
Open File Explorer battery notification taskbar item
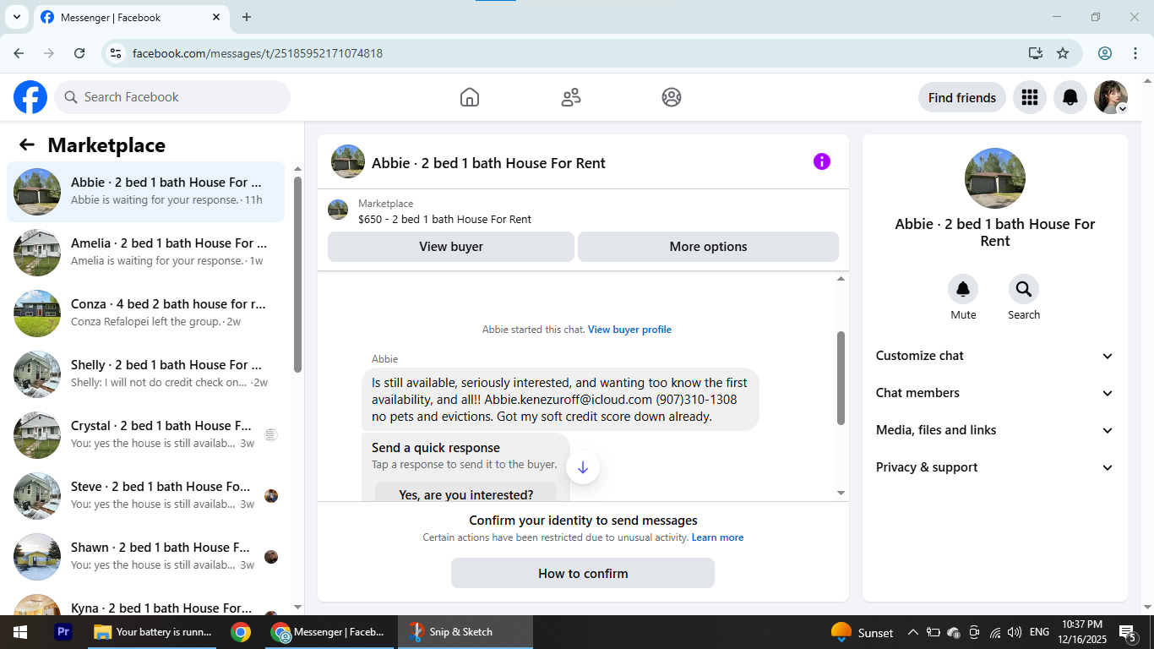(151, 632)
